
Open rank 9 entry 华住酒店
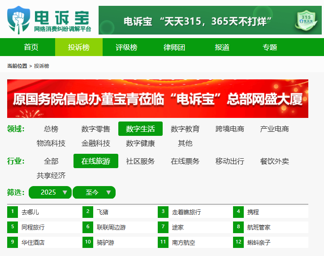(x=33, y=243)
